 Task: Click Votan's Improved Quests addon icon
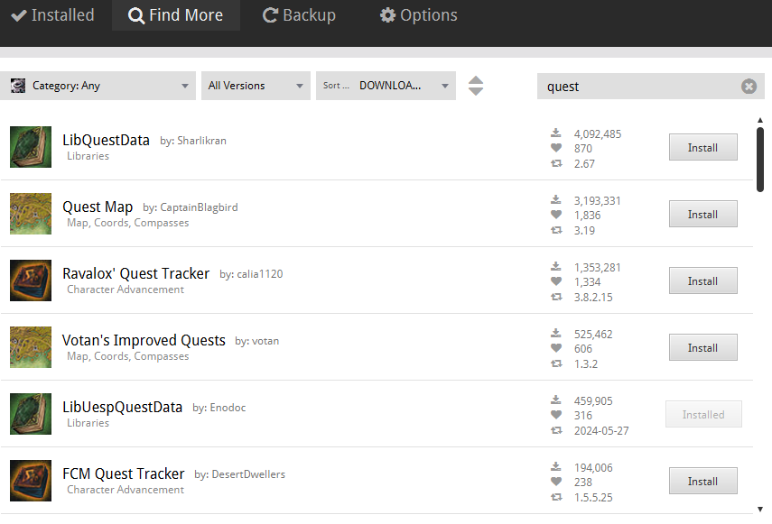tap(31, 347)
